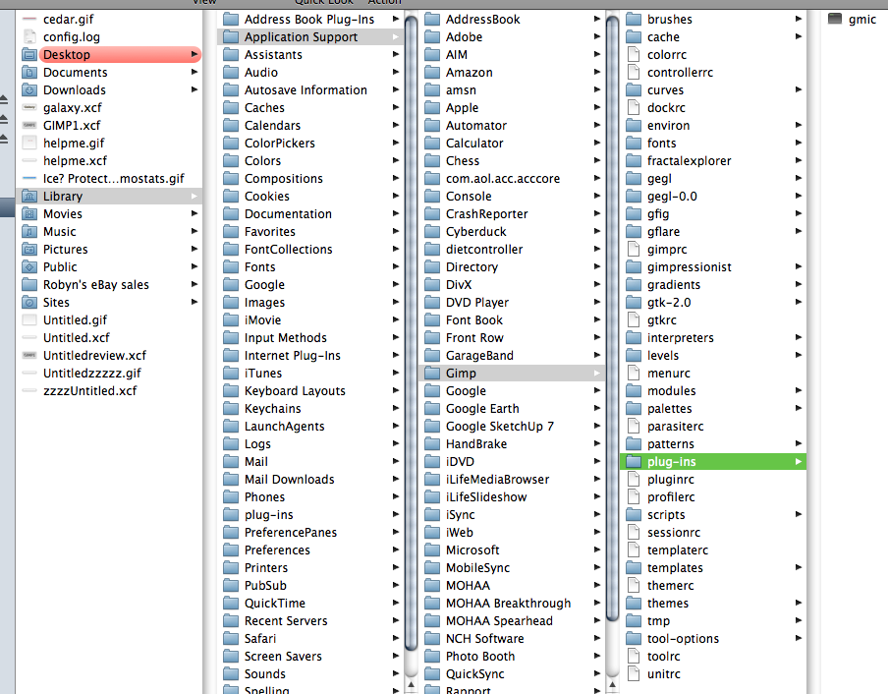Click the Application Support folder icon

pyautogui.click(x=231, y=37)
